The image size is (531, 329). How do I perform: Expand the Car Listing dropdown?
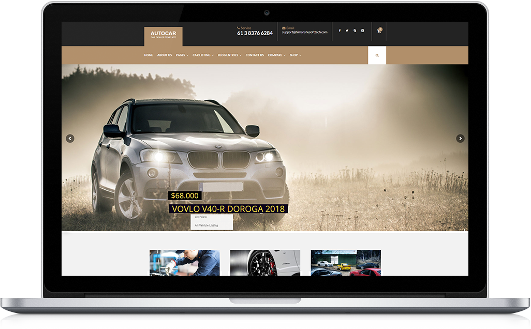coord(203,55)
